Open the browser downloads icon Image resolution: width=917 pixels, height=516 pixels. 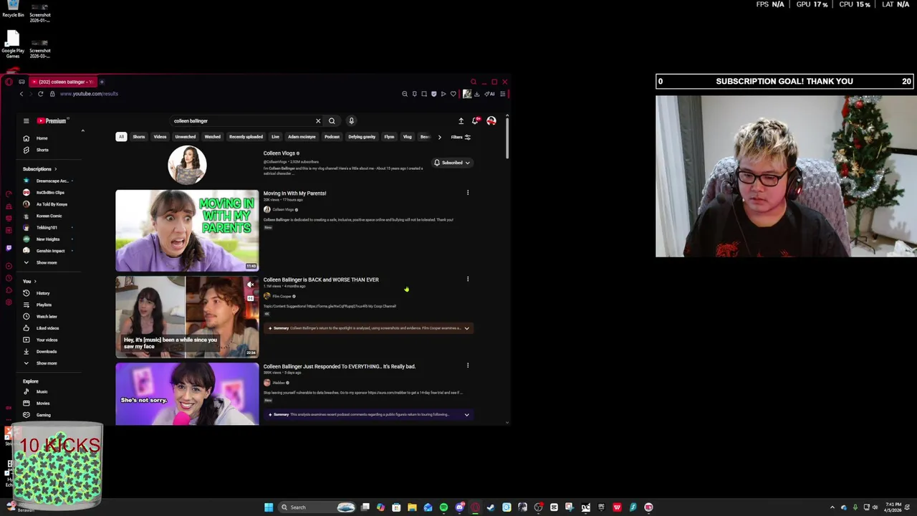coord(476,94)
